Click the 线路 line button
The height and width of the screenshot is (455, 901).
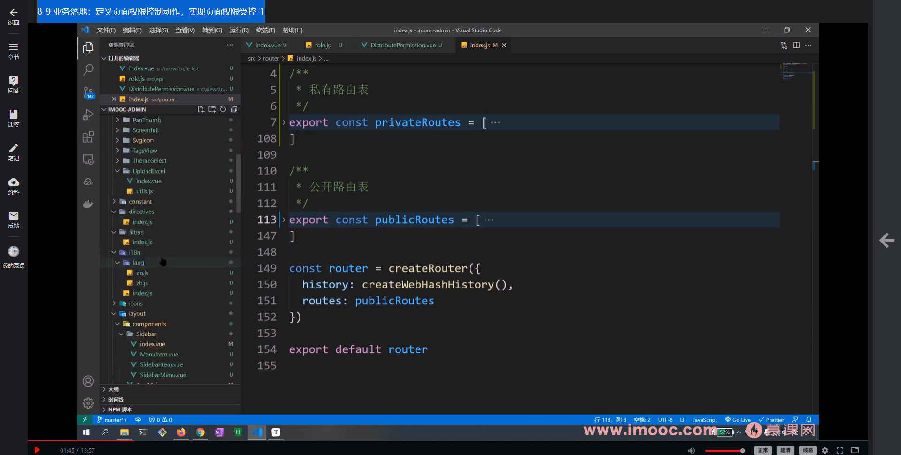(x=808, y=450)
